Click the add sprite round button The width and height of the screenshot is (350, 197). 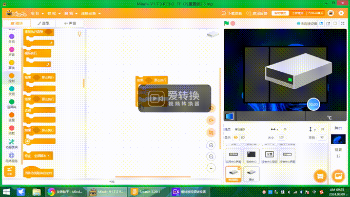coord(320,176)
